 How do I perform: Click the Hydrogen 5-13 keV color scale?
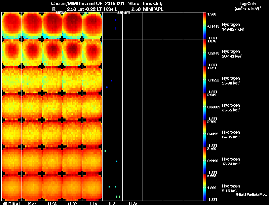tap(205, 187)
